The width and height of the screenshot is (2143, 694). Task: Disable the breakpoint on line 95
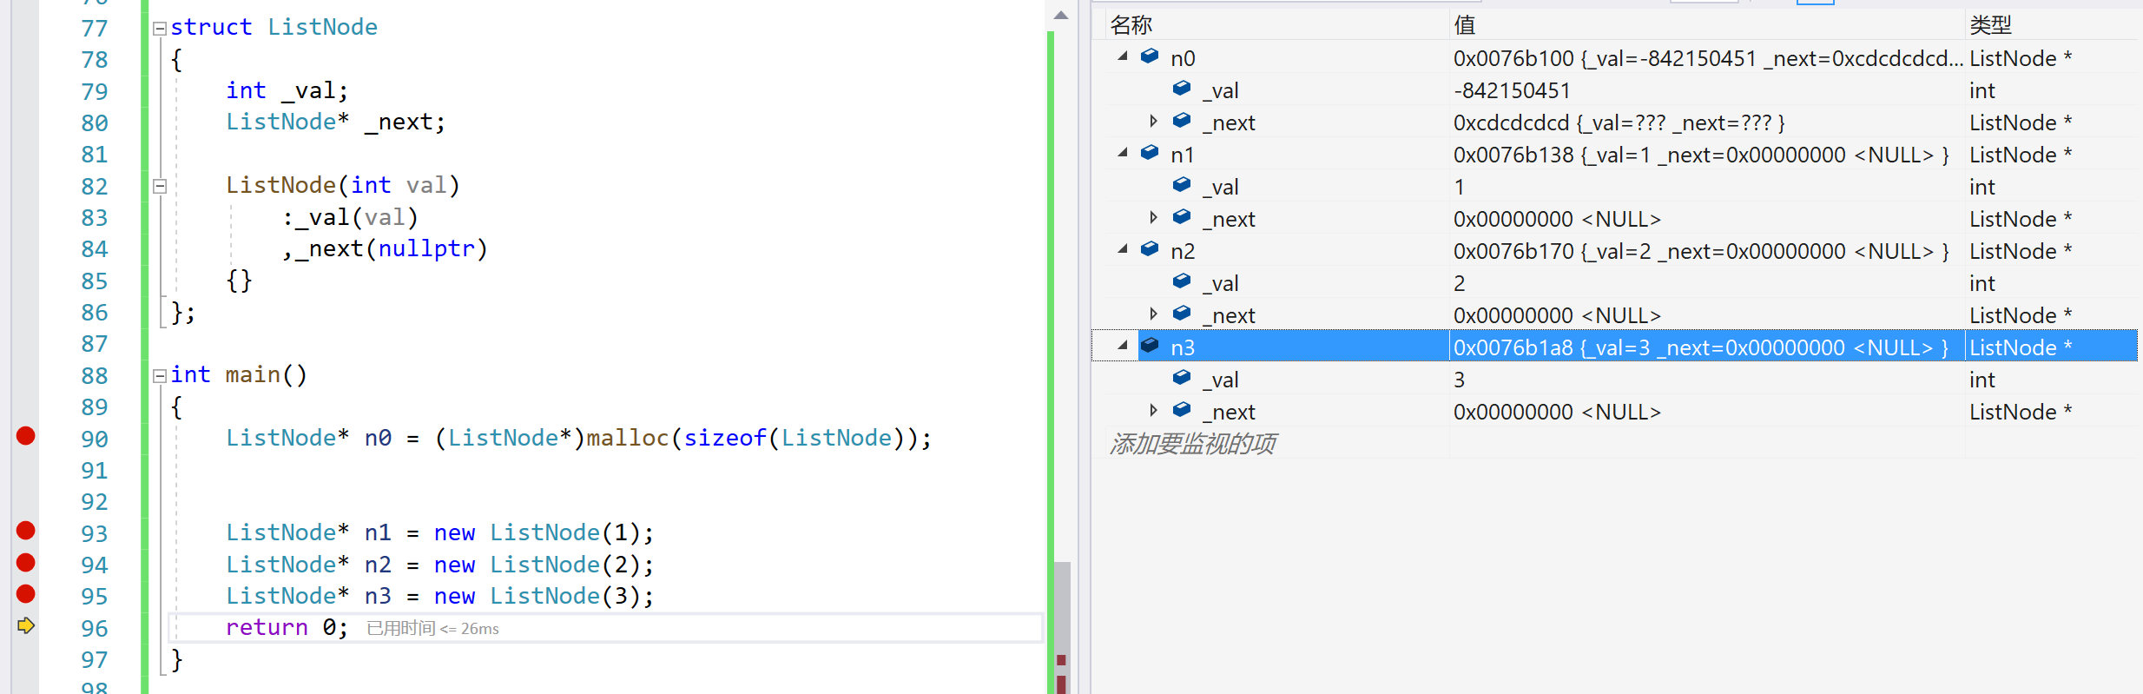pos(26,594)
